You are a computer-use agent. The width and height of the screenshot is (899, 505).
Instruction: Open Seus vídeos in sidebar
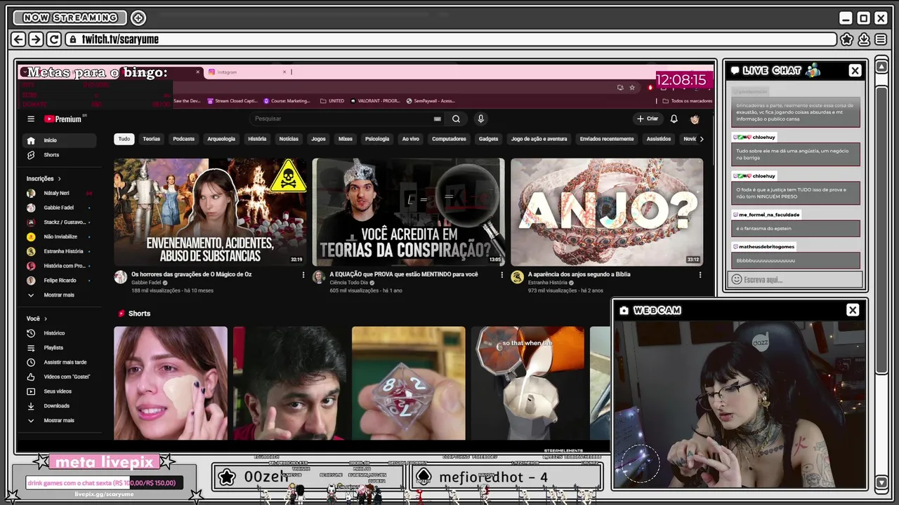coord(58,391)
